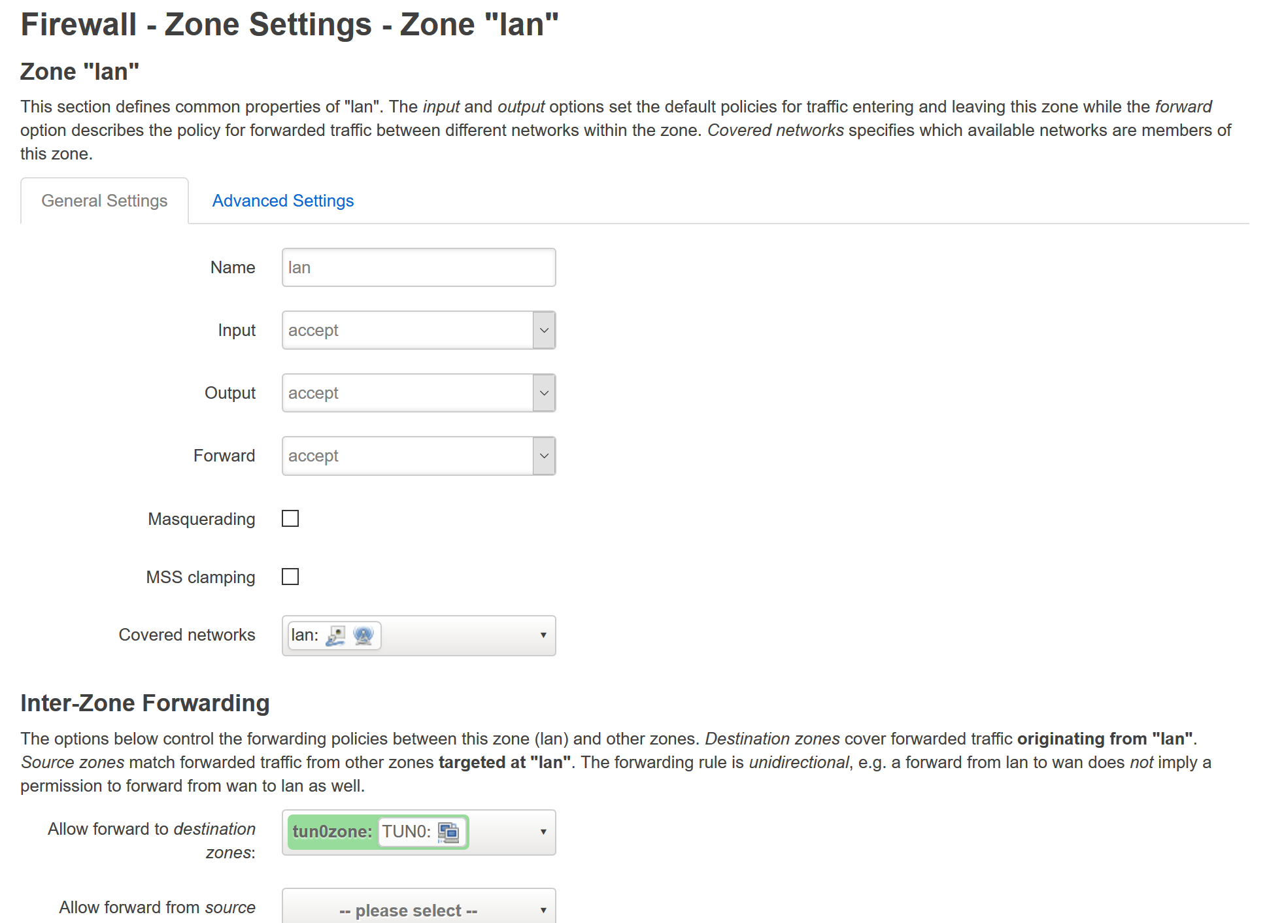
Task: Click the lan ethernet interface icon
Action: 335,635
